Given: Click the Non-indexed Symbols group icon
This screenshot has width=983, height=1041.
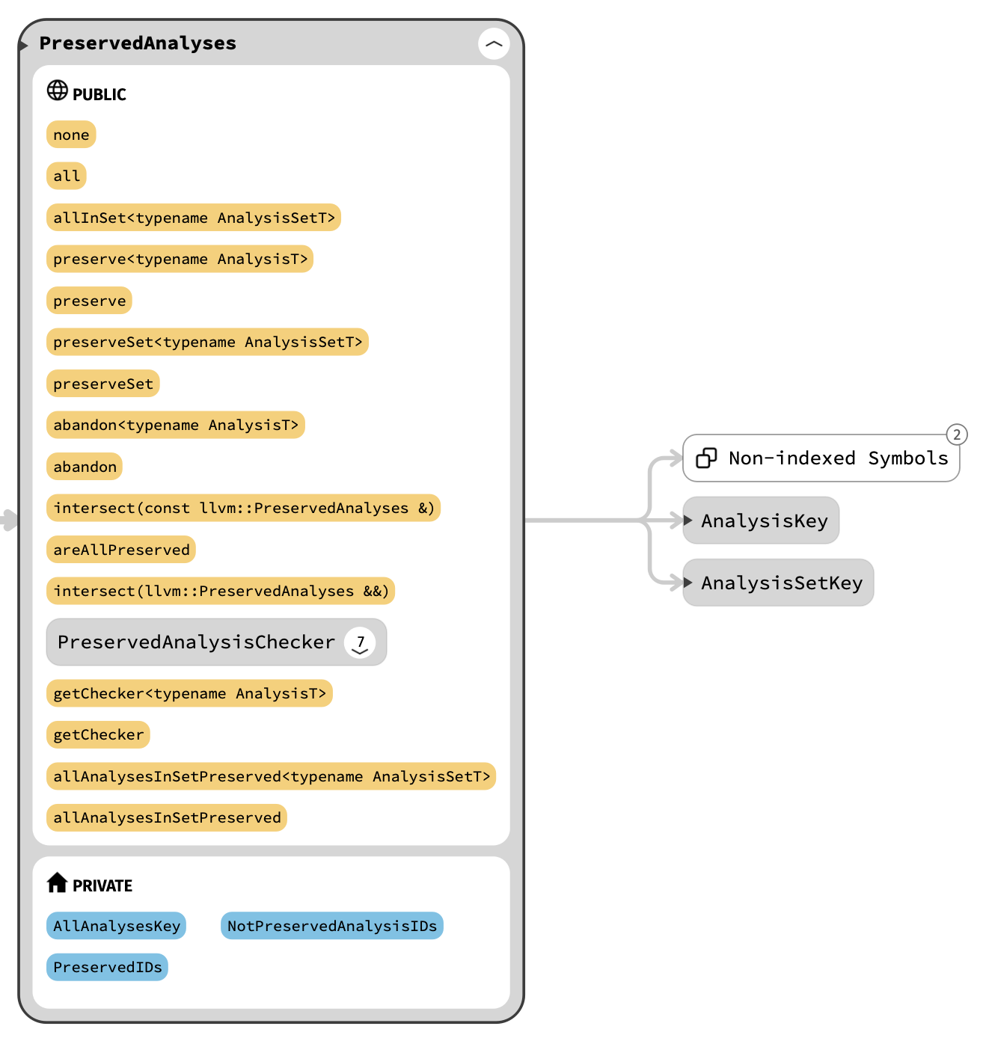Looking at the screenshot, I should (706, 458).
